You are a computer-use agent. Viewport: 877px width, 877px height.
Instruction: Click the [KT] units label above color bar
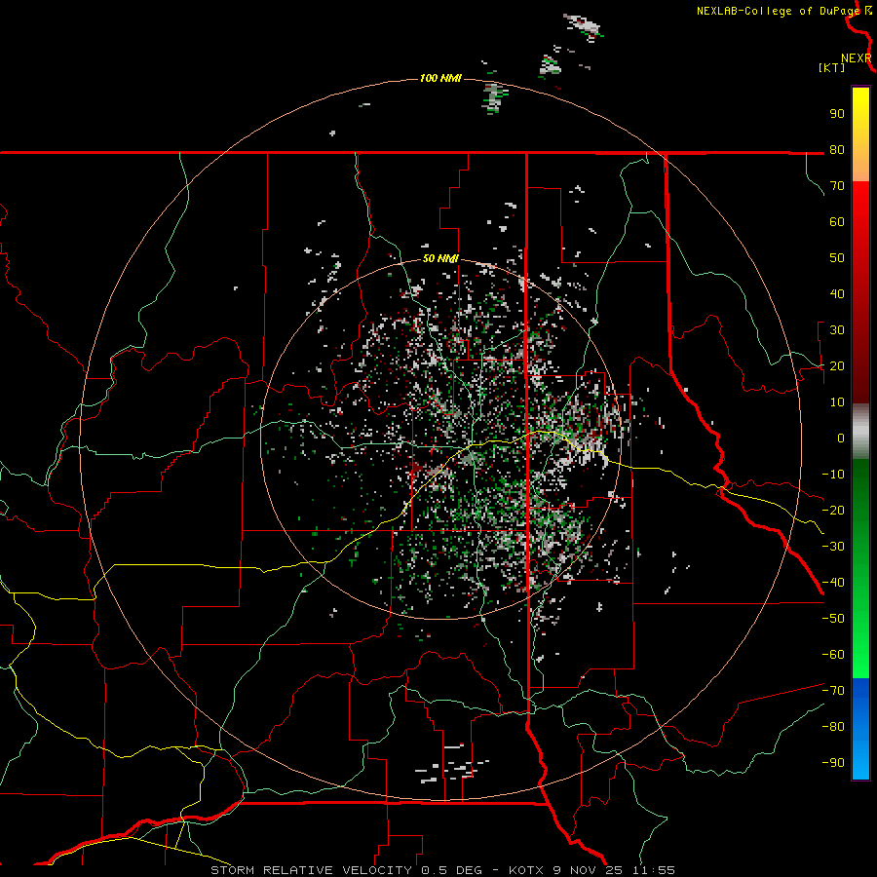[831, 67]
